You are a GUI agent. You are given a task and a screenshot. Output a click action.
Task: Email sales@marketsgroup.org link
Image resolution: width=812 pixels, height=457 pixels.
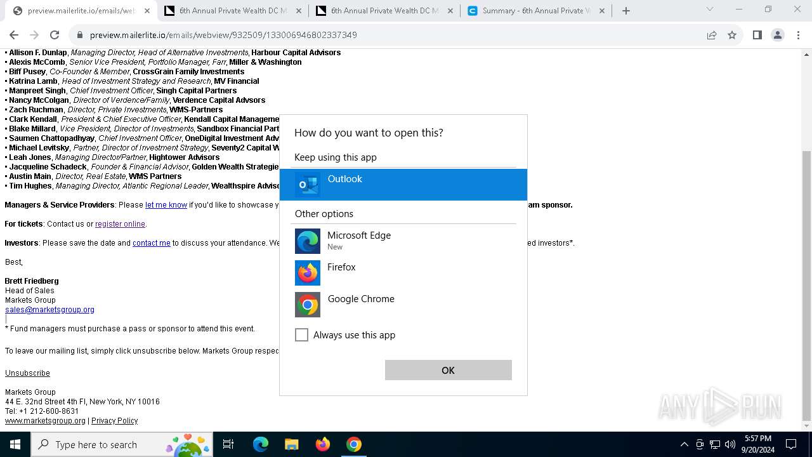pos(49,310)
